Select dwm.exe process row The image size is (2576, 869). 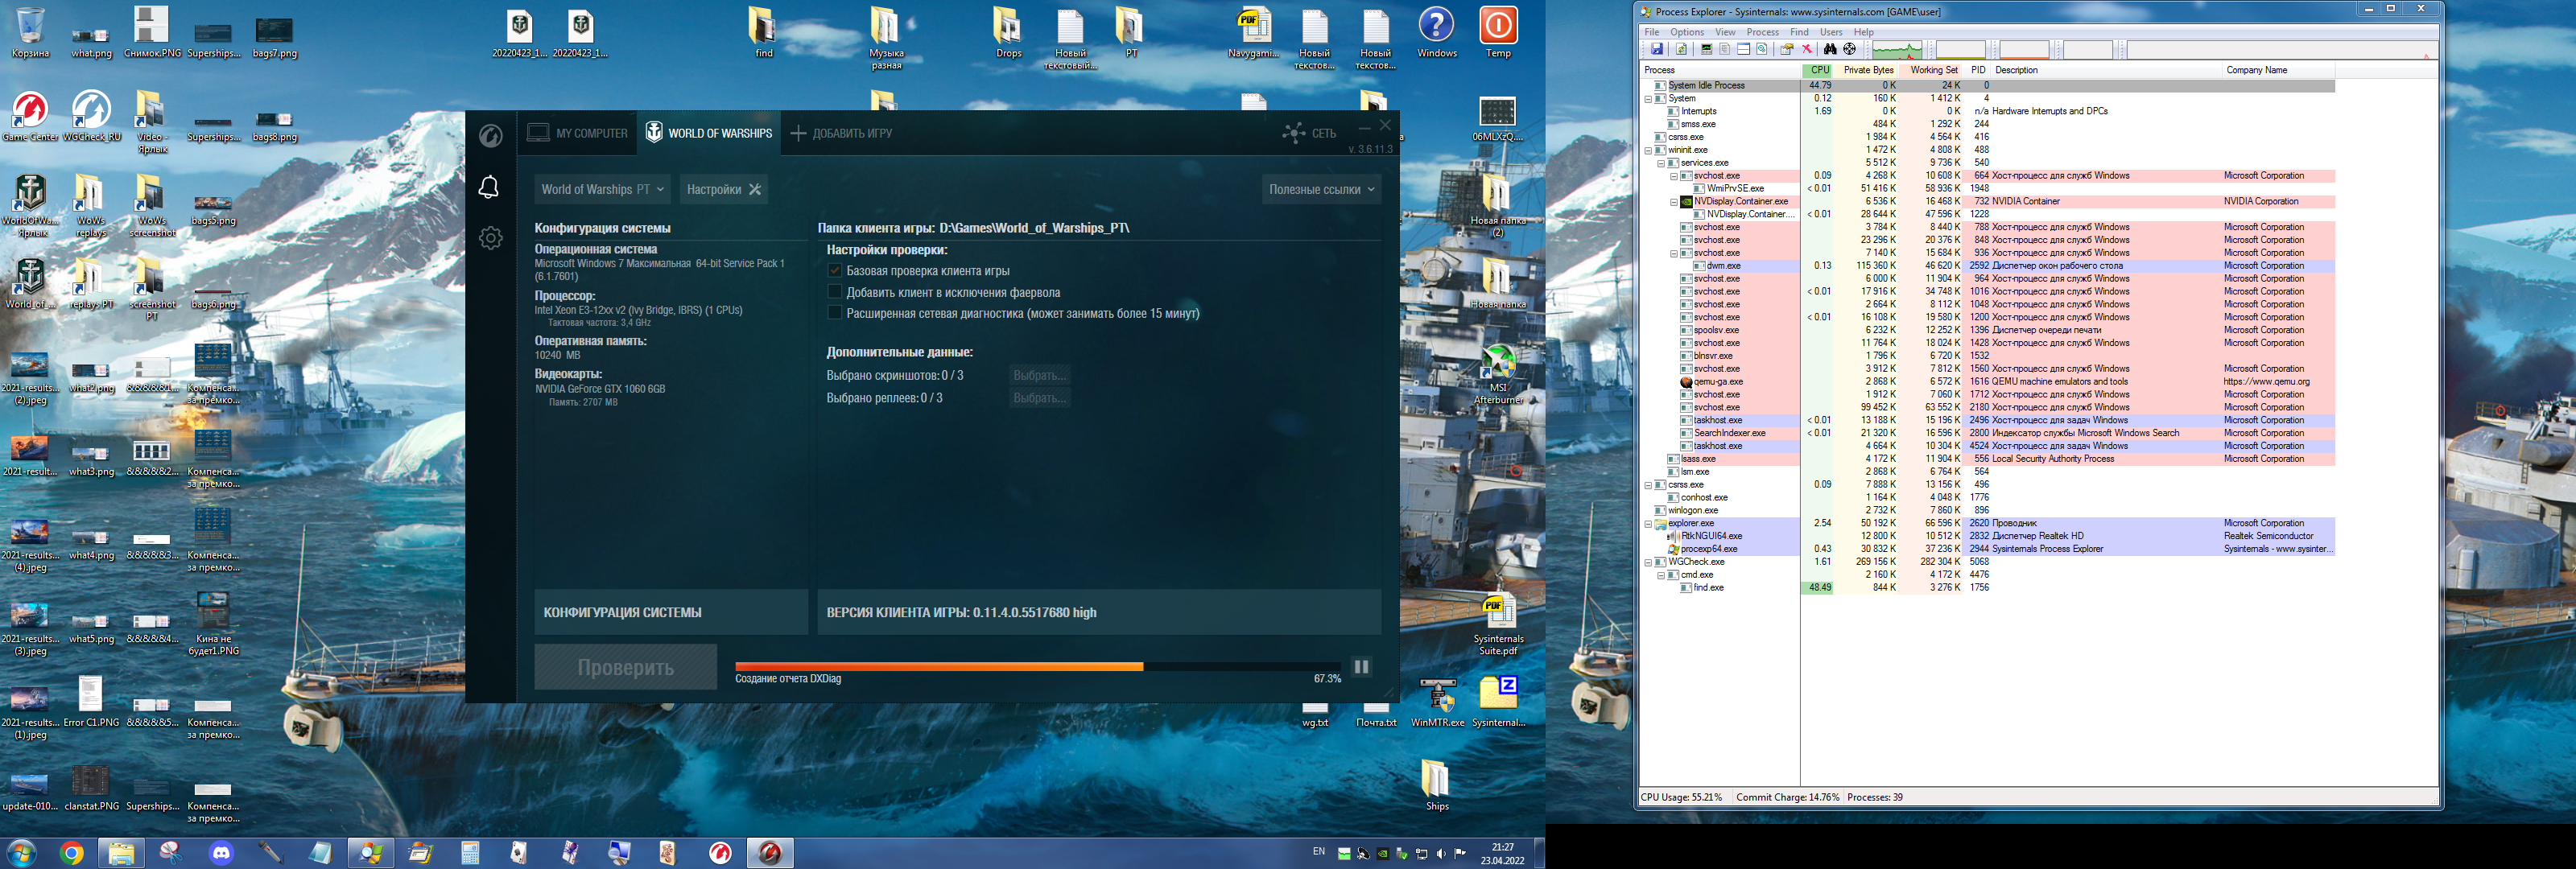click(x=1988, y=266)
